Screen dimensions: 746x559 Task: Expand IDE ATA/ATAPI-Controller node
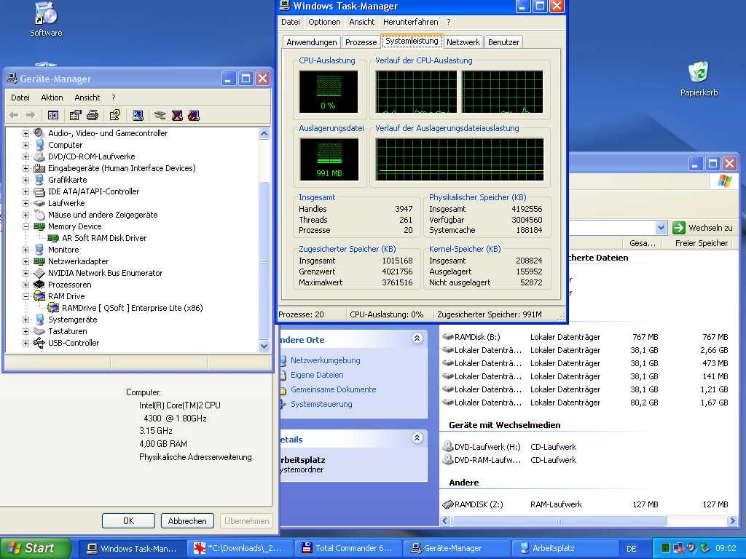click(25, 191)
